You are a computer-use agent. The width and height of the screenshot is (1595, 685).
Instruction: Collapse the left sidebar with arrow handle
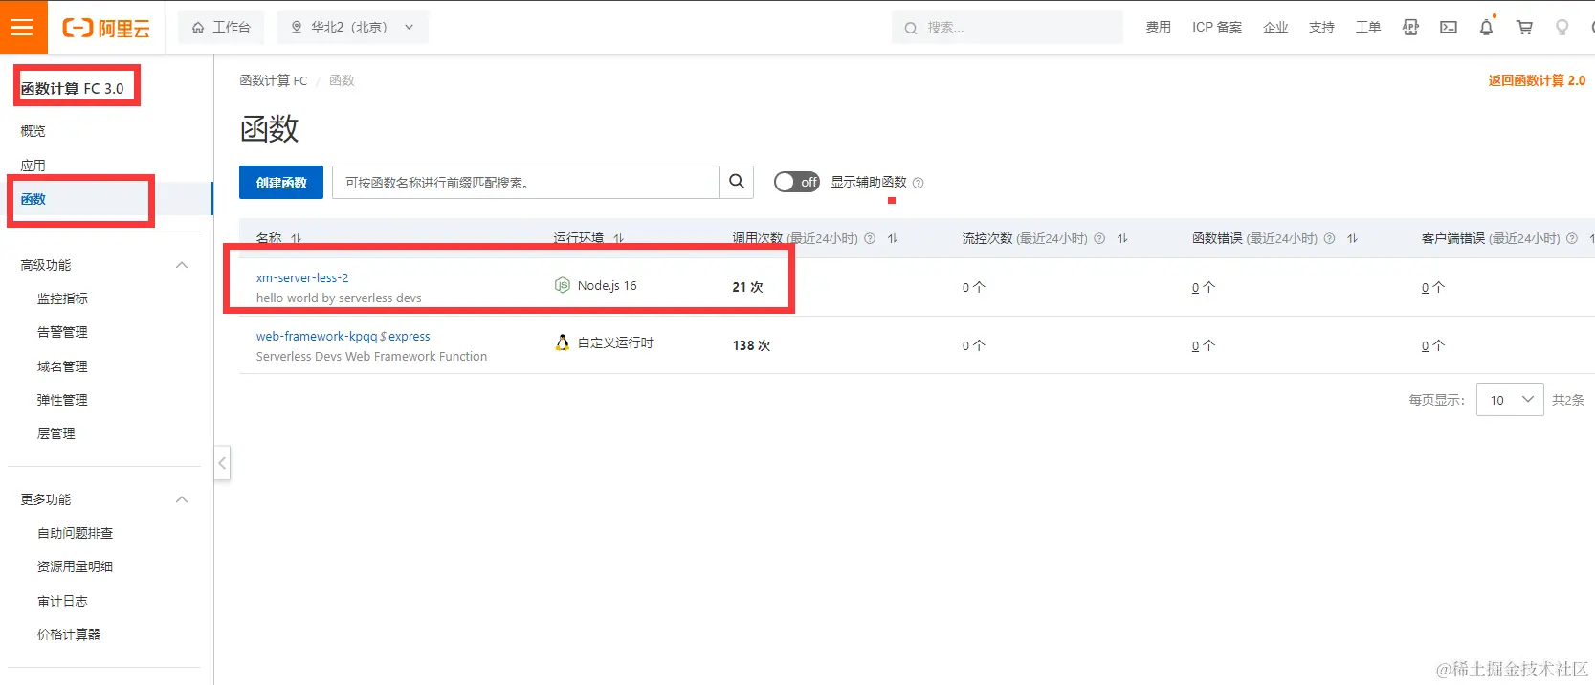222,463
